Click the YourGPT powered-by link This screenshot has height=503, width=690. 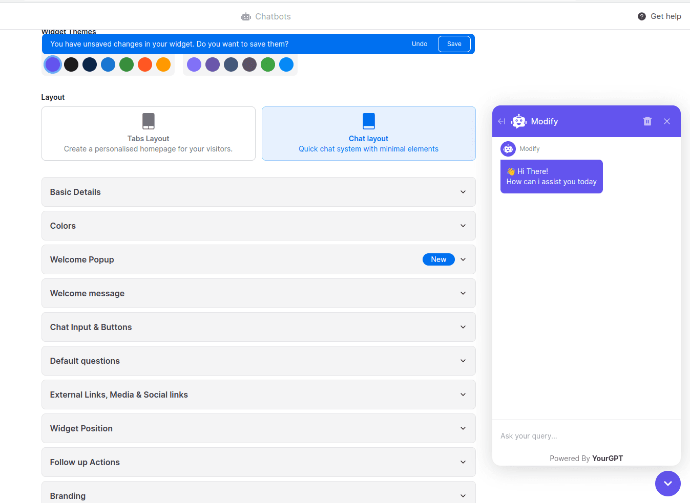[608, 458]
